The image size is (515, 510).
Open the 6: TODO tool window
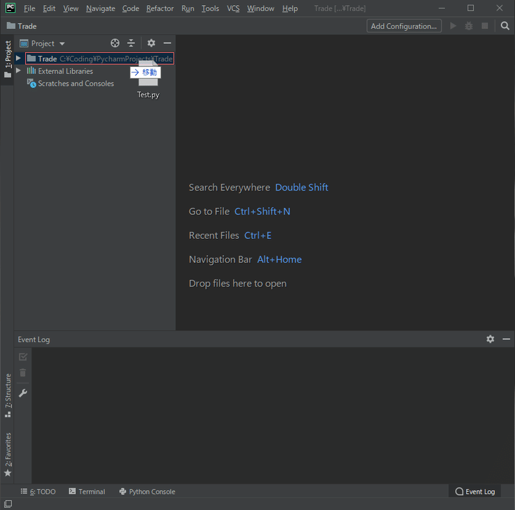click(x=38, y=491)
